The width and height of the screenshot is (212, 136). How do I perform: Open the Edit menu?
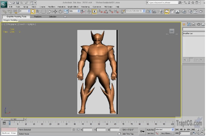11,7
